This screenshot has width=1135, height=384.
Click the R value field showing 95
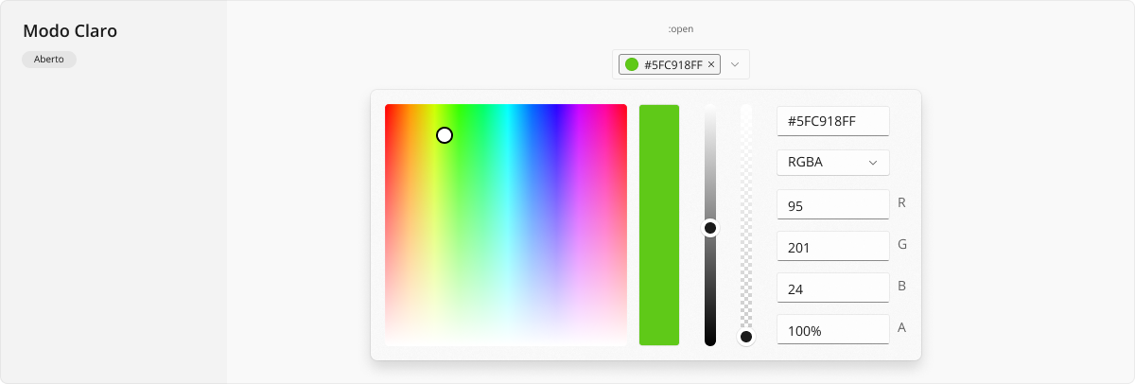[833, 204]
